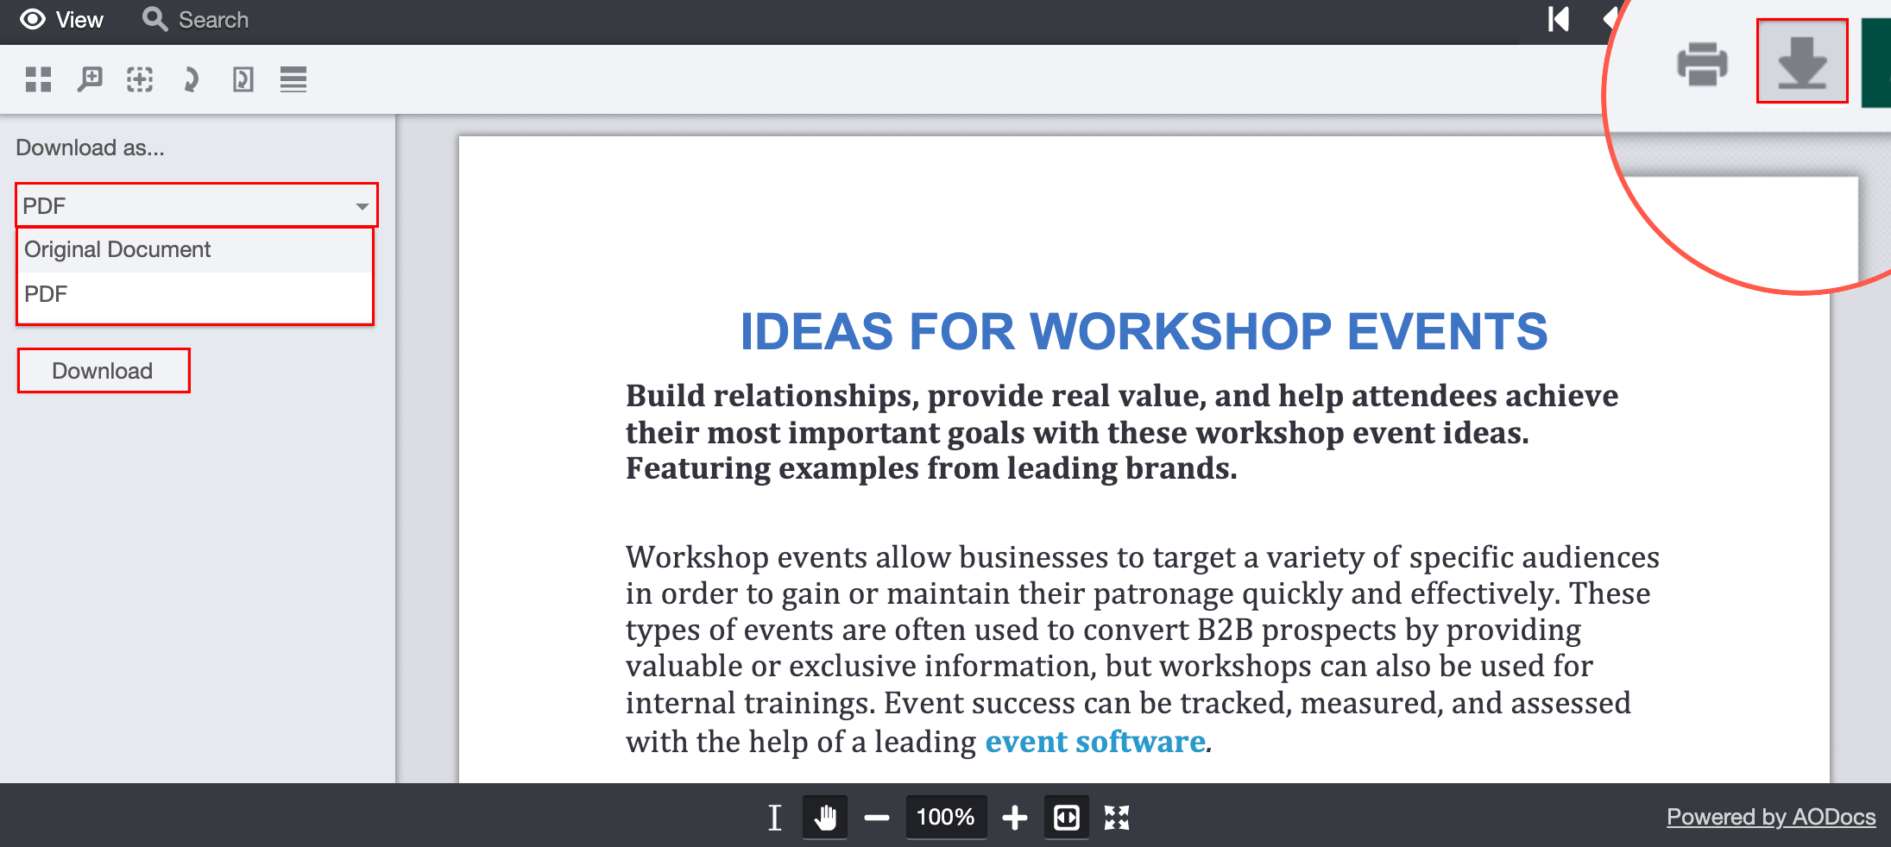The image size is (1891, 847).
Task: Rotate the view clockwise
Action: 191,79
